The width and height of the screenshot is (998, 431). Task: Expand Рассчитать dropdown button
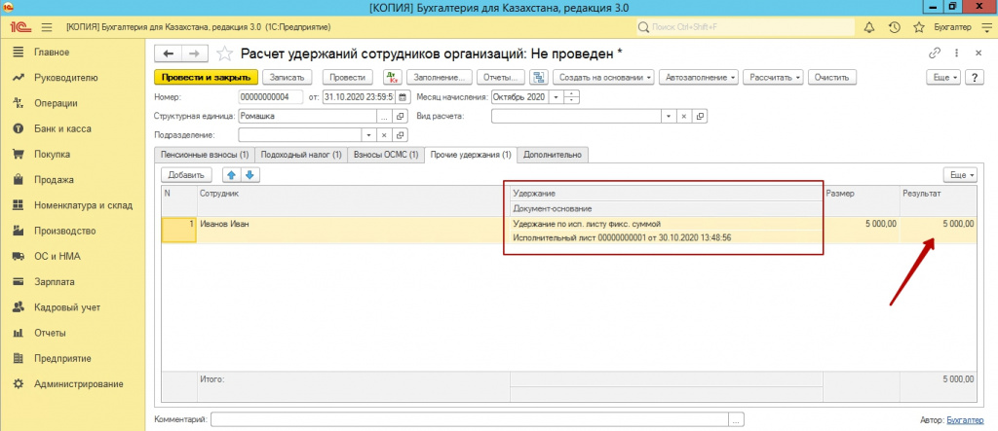[x=773, y=77]
